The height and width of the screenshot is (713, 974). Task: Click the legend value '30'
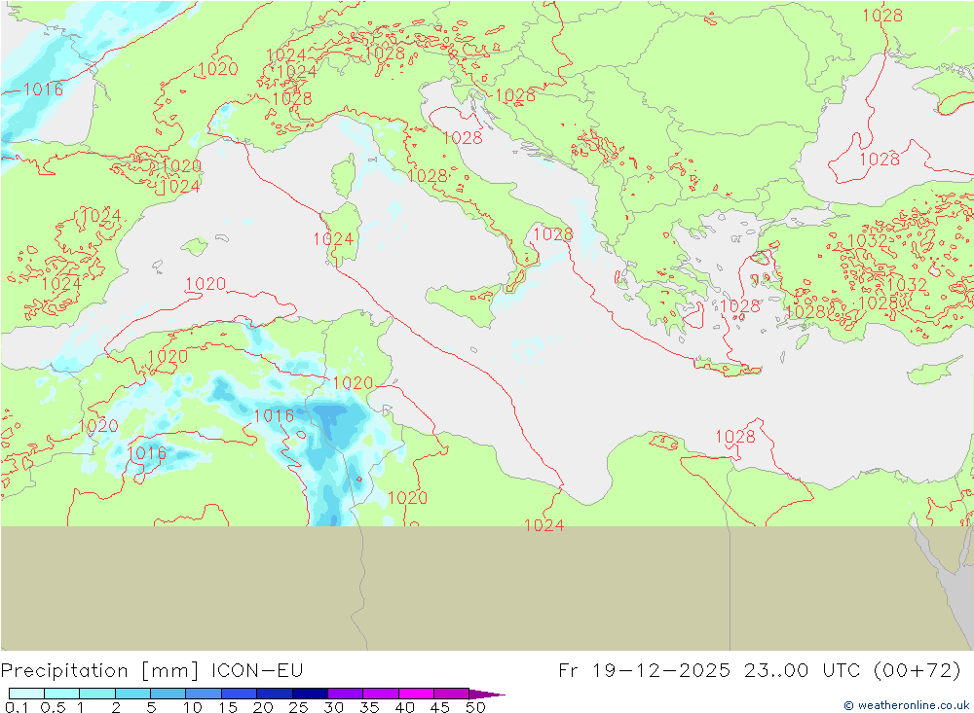(334, 707)
